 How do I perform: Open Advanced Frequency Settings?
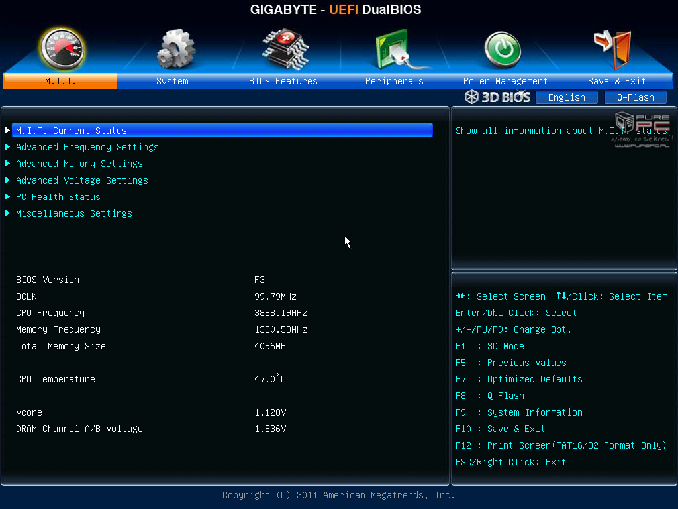tap(87, 147)
